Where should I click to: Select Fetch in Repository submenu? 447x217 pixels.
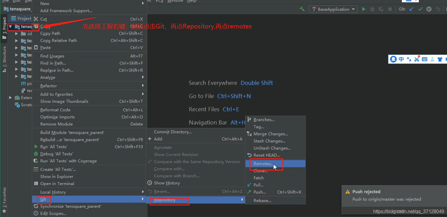[275, 178]
